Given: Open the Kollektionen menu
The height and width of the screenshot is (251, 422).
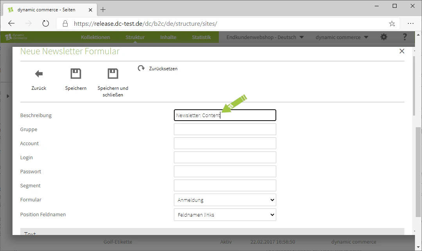Looking at the screenshot, I should pyautogui.click(x=95, y=37).
